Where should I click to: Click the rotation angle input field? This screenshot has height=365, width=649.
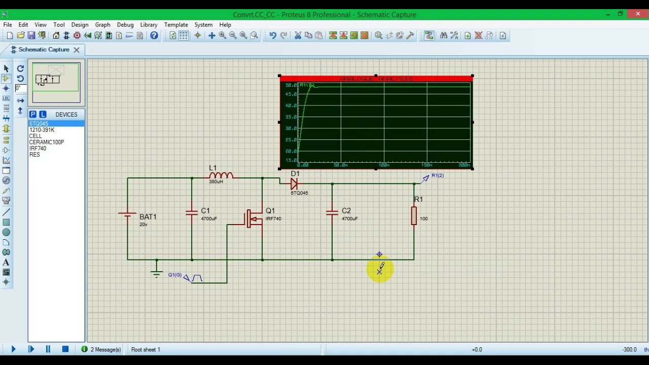(x=20, y=88)
